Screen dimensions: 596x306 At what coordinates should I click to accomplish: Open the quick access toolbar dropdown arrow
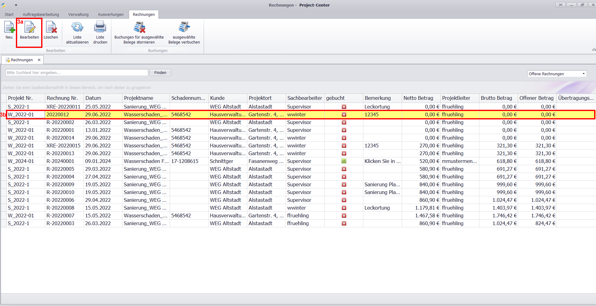pos(16,5)
